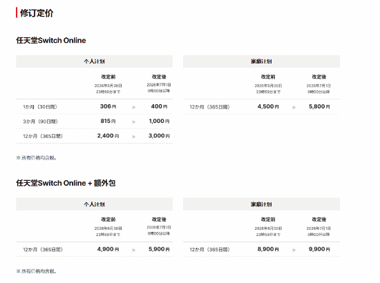Click 改定前 column header above 8,900円

tap(268, 219)
